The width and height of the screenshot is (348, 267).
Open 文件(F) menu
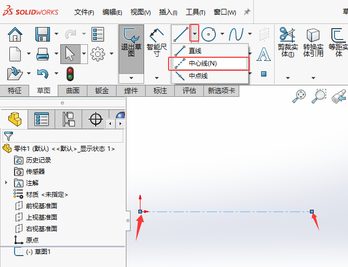(84, 12)
